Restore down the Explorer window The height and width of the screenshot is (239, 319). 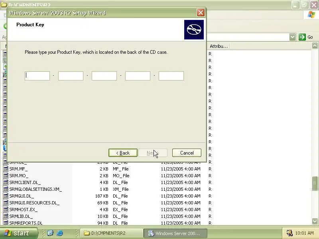click(x=305, y=5)
